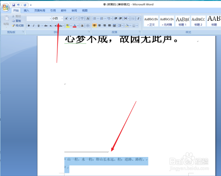Click the numbered list icon
Screen dimensions: 221x176
tap(102, 19)
